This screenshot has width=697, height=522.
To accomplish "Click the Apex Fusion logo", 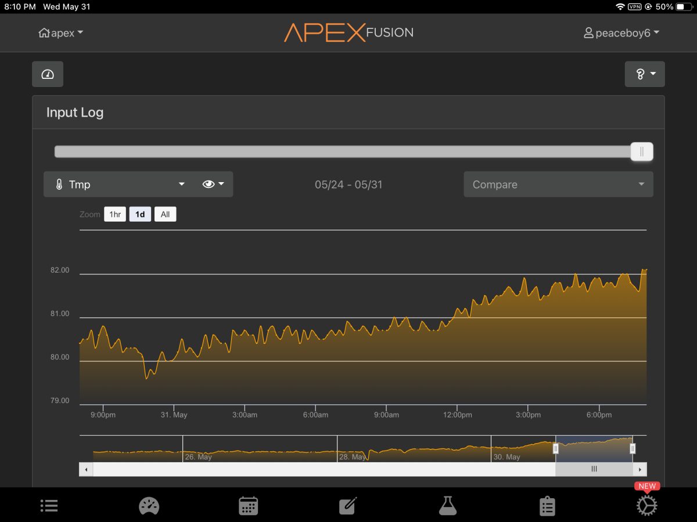I will point(348,32).
